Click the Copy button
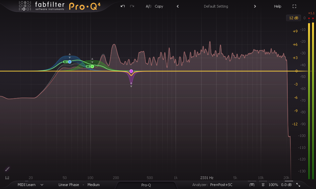The image size is (316, 189). tap(159, 6)
